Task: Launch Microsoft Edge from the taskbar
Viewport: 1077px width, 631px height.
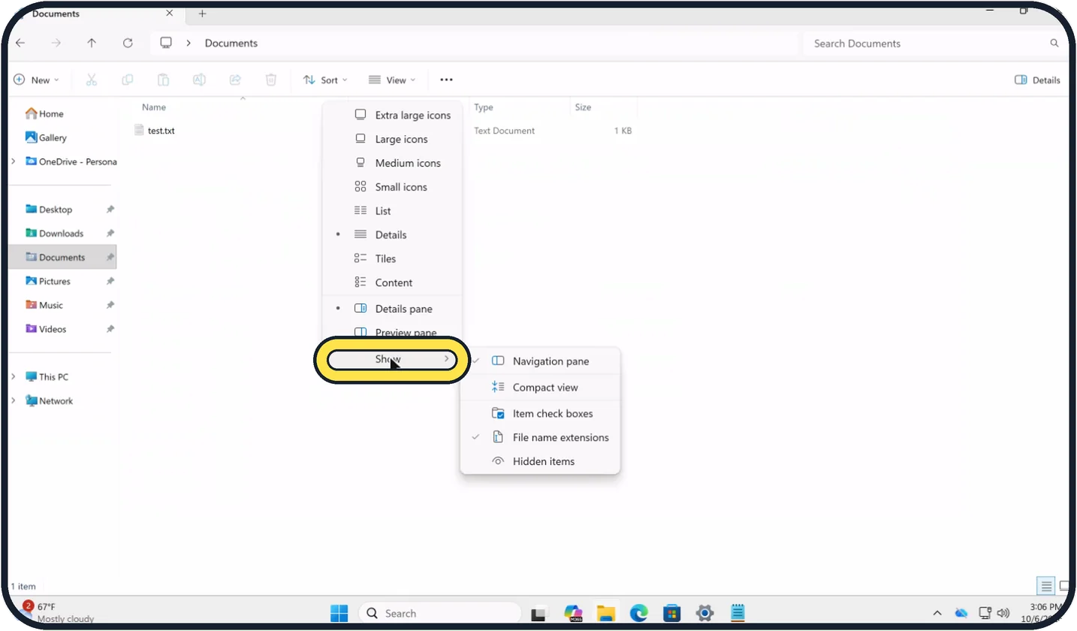Action: pyautogui.click(x=639, y=613)
